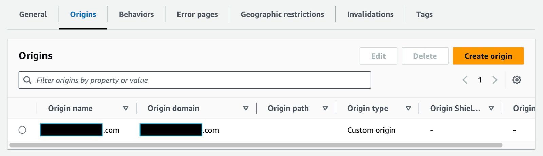Sort by Origin name arrow
Screen dimensions: 543x156
point(126,108)
